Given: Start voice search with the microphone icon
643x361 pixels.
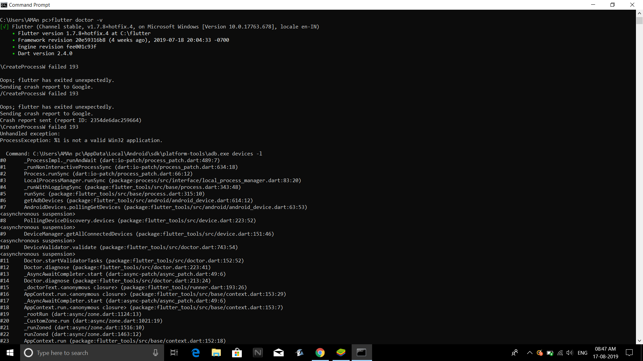Looking at the screenshot, I should [x=155, y=353].
